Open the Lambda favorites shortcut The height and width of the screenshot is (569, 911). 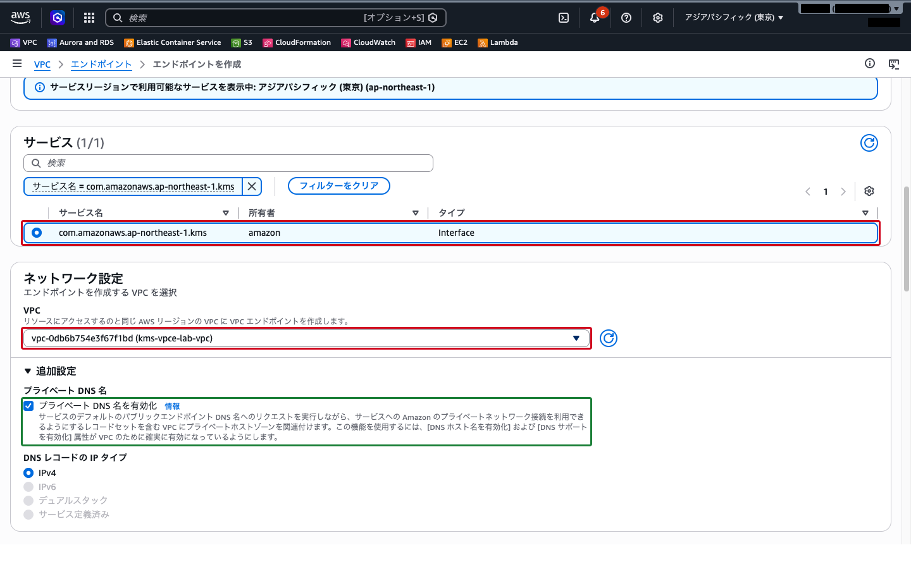click(498, 42)
